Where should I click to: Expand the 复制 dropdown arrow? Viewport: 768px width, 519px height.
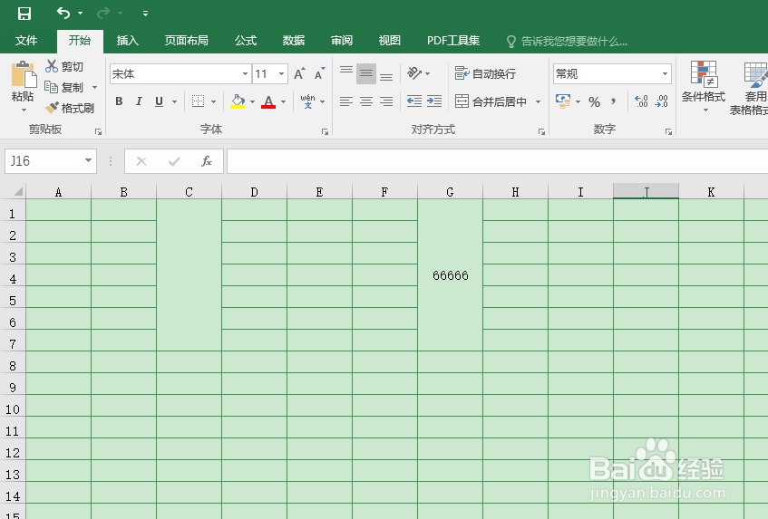(x=94, y=88)
